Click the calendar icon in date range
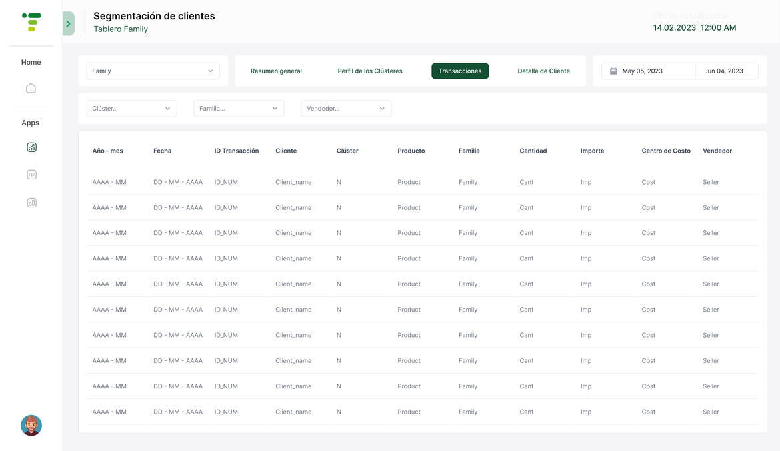Screen dimensions: 780x451 pyautogui.click(x=613, y=71)
